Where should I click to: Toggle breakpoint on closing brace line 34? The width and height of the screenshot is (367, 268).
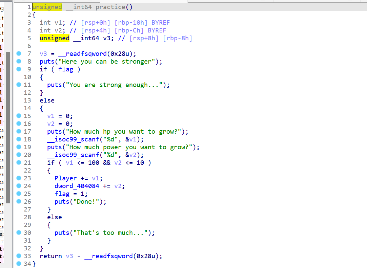(19, 264)
